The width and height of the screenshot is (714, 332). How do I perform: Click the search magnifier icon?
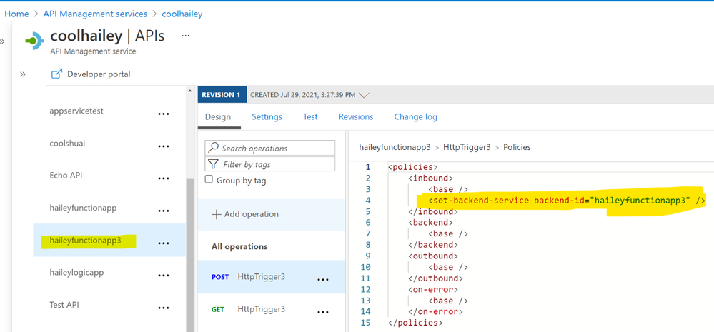(x=213, y=147)
